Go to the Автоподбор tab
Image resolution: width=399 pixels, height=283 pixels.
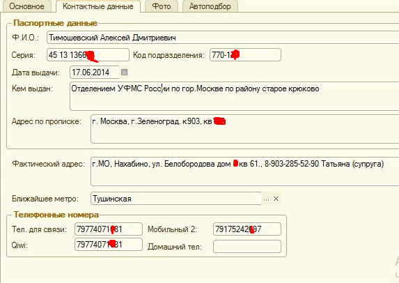(x=210, y=6)
